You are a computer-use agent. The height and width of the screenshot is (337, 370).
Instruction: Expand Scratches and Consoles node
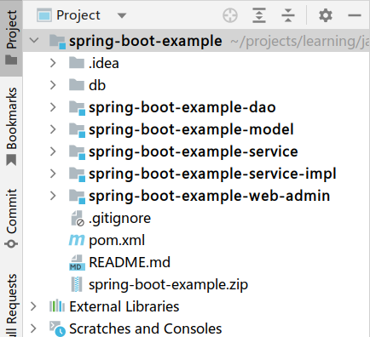point(33,328)
